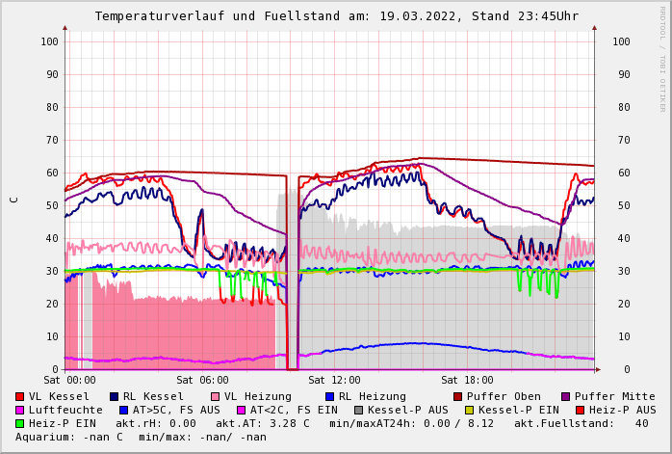
Task: Click the Sat 18:00 time axis label
Action: coord(467,380)
